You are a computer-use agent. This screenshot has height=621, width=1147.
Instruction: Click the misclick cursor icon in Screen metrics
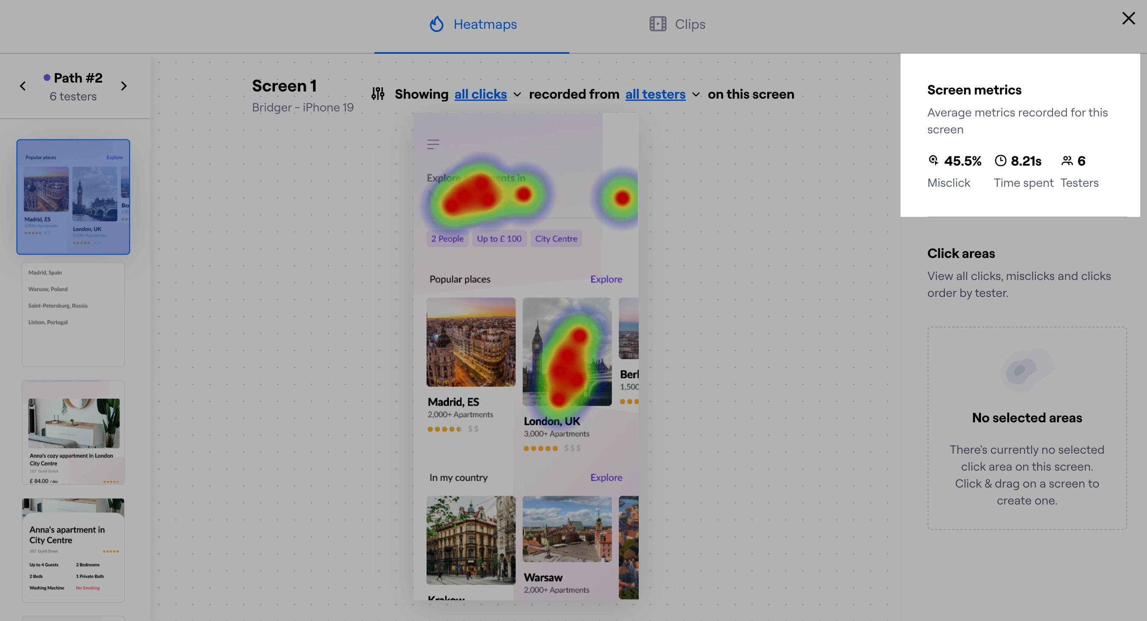(934, 160)
